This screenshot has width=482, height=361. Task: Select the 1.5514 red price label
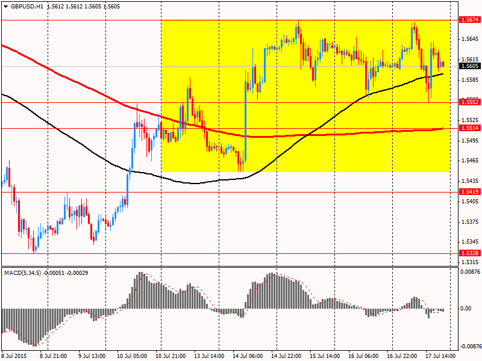[469, 128]
